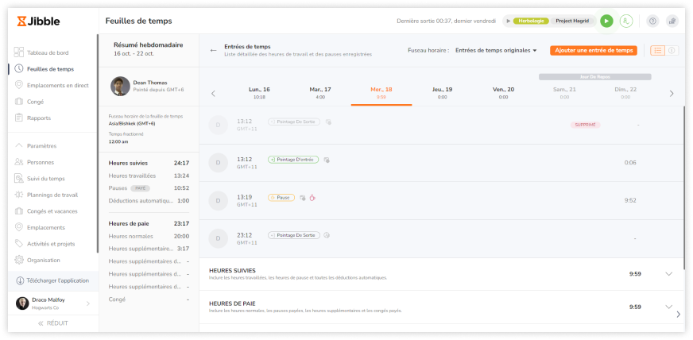Select Dim., 22 day tab
Viewport: 693px width, 340px height.
tap(625, 93)
